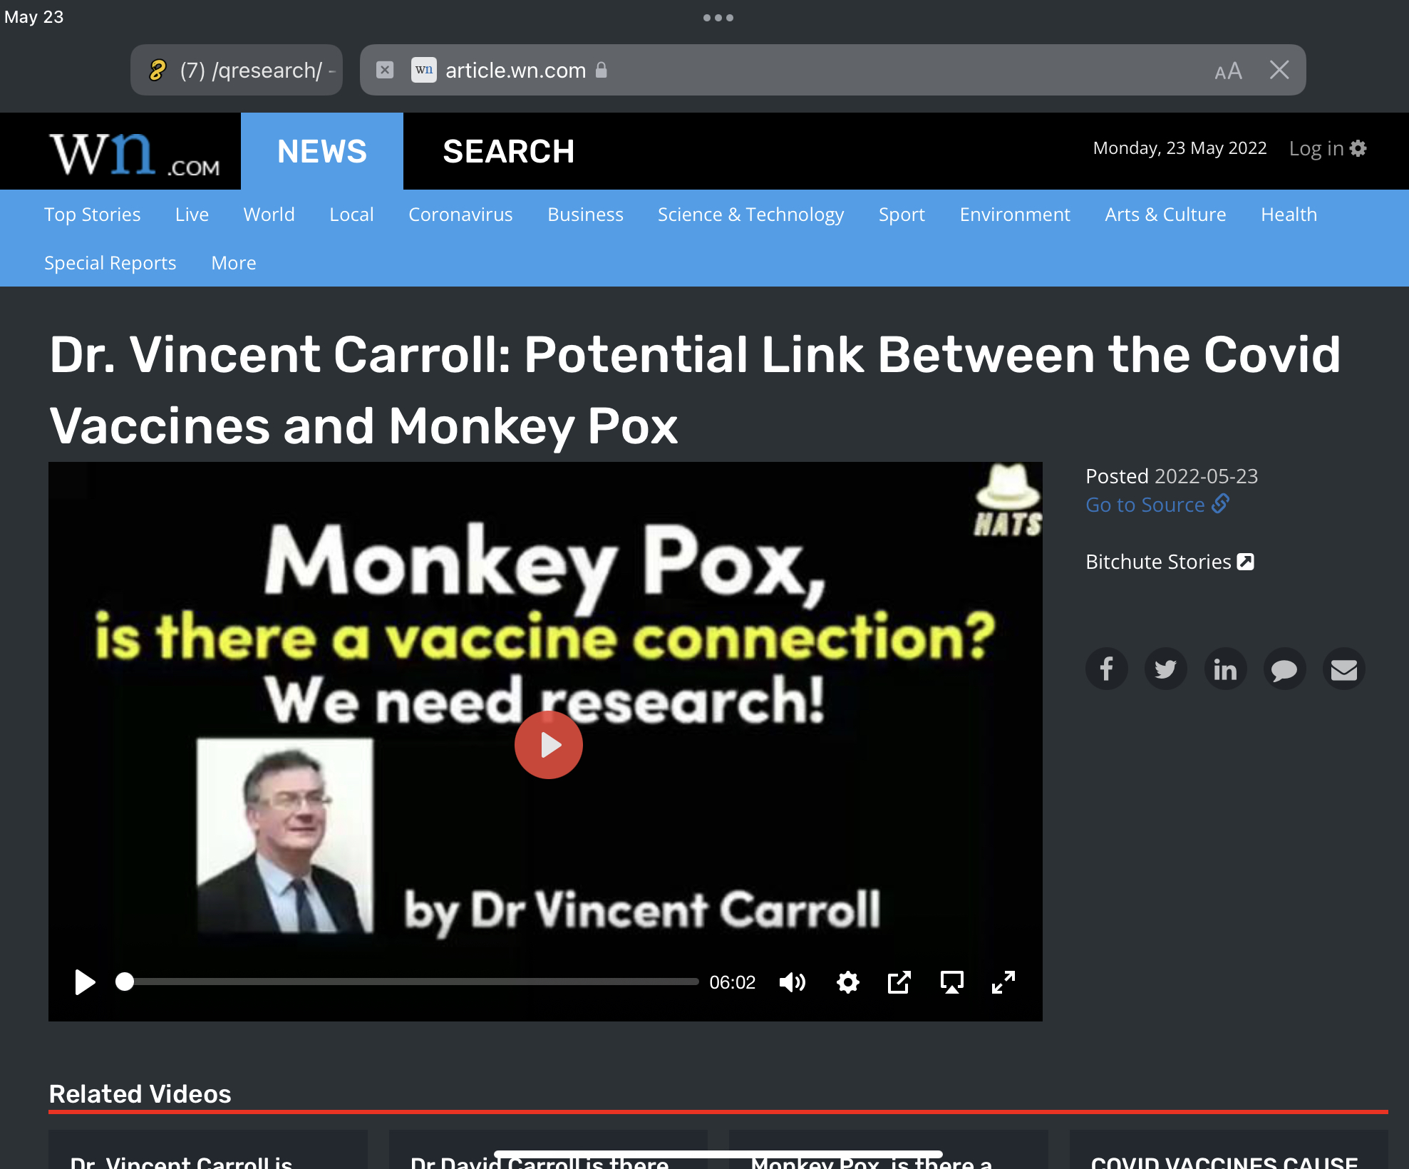Share article on Twitter

pos(1166,669)
